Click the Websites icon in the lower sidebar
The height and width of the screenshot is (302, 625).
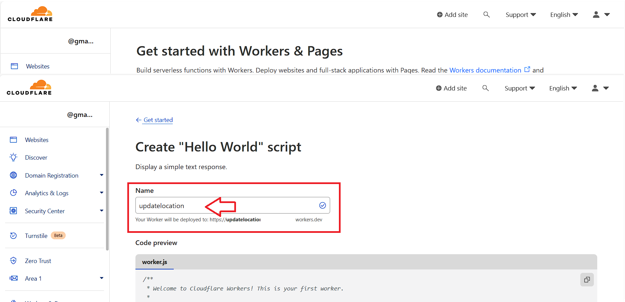(x=14, y=140)
